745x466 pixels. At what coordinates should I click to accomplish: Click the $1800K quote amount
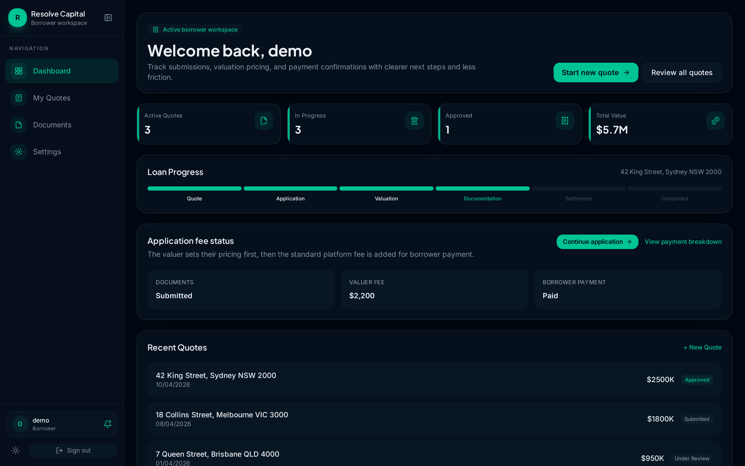pyautogui.click(x=660, y=419)
